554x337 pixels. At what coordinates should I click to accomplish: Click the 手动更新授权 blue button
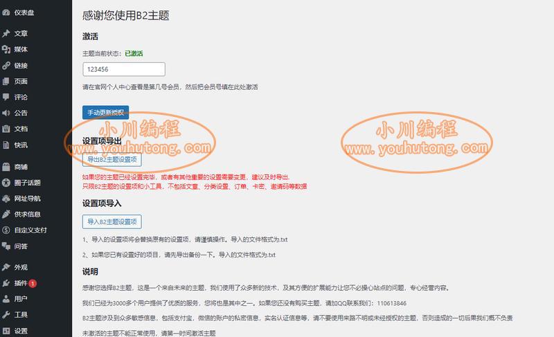click(x=105, y=113)
